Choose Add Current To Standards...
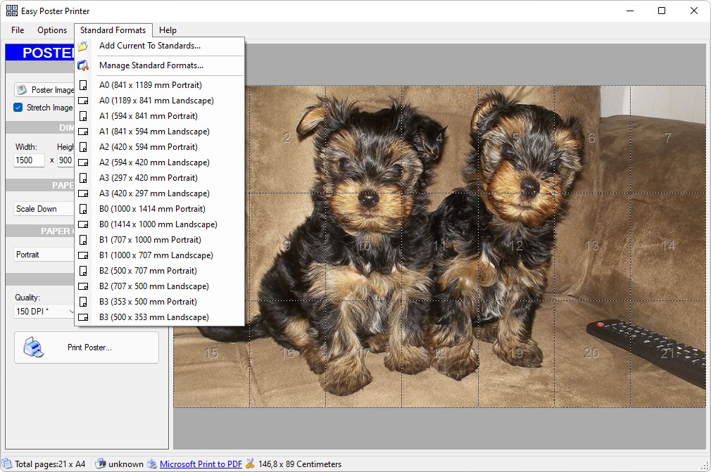The width and height of the screenshot is (711, 472). (160, 46)
